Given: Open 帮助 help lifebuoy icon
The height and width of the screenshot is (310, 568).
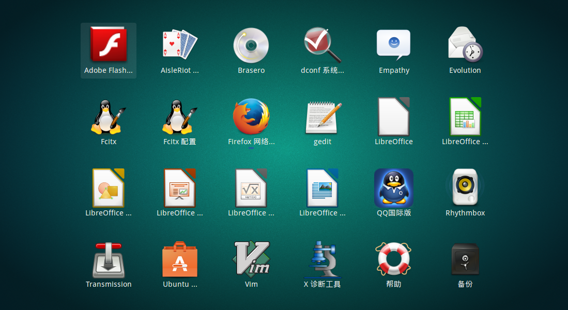Looking at the screenshot, I should point(394,258).
